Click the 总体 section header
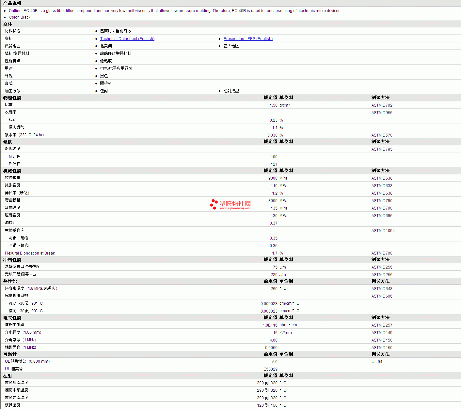Image resolution: width=461 pixels, height=409 pixels. tap(8, 24)
